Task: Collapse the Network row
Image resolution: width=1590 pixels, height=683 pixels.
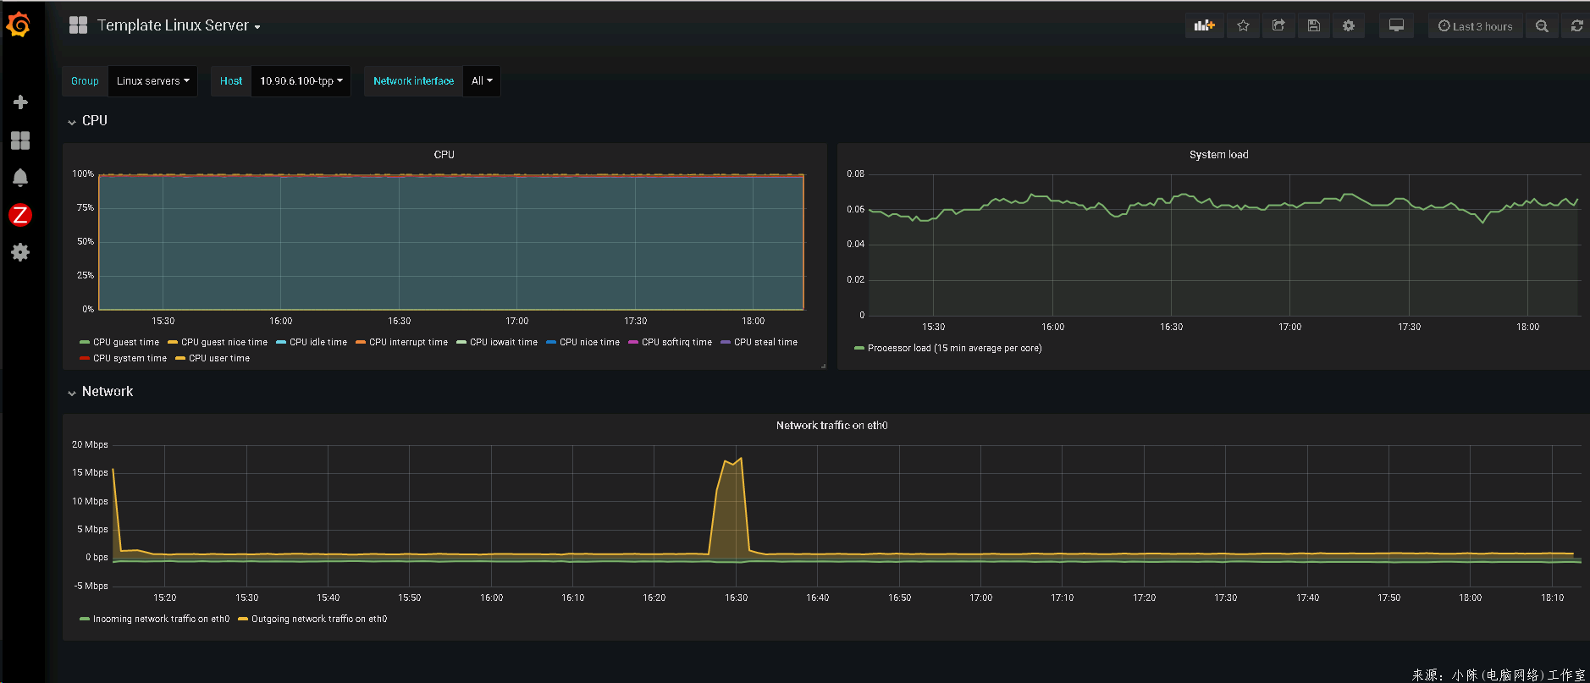Action: tap(101, 392)
